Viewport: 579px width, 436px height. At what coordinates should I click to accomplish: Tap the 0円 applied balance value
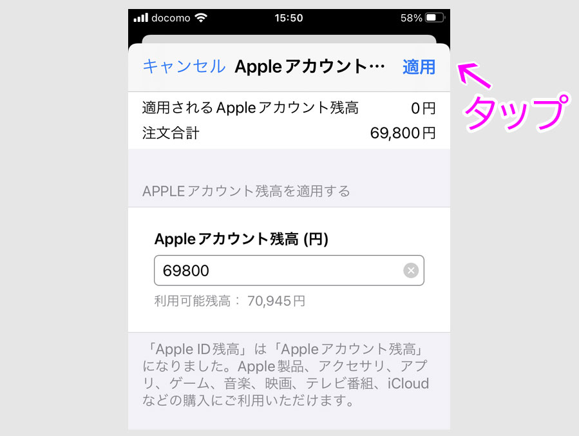coord(423,108)
